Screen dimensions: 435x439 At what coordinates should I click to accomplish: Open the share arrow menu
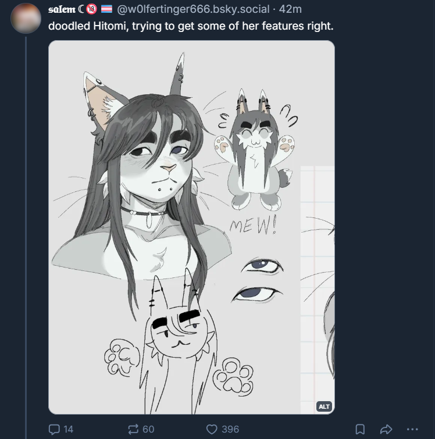click(386, 429)
